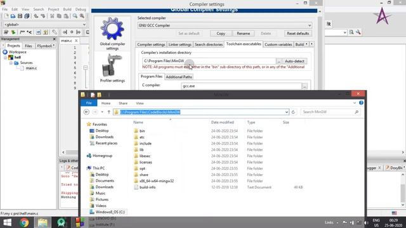406x228 pixels.
Task: Click the Redo icon in Code::Blocks toolbar
Action: [x=43, y=16]
